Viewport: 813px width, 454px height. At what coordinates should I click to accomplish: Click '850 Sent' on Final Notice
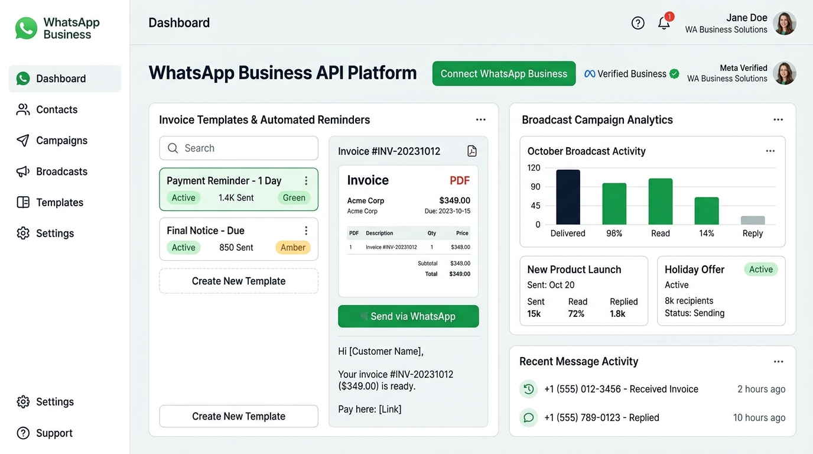(236, 248)
